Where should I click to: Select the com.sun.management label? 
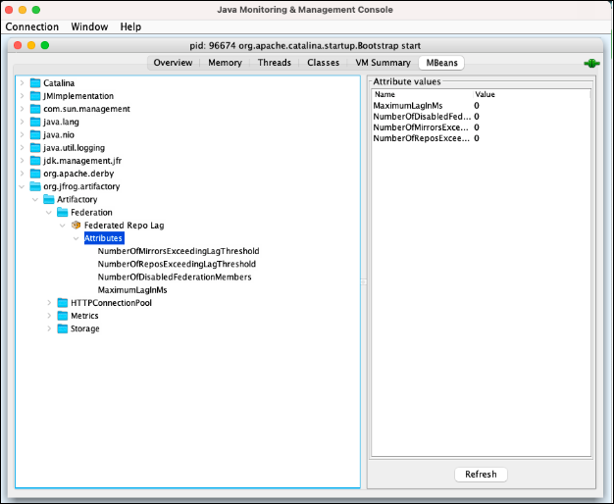(86, 109)
